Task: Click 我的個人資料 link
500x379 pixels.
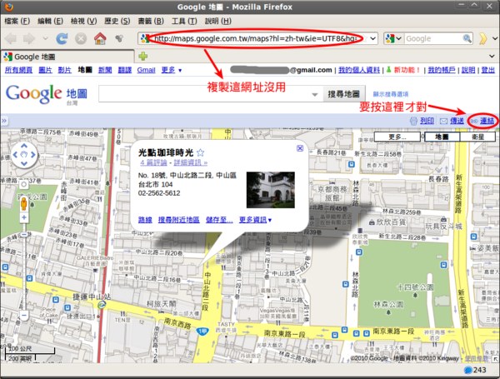Action: [358, 70]
